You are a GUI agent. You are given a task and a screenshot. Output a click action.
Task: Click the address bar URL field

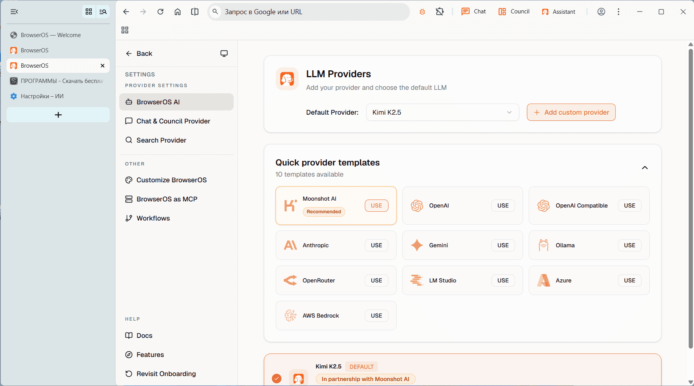click(x=309, y=12)
